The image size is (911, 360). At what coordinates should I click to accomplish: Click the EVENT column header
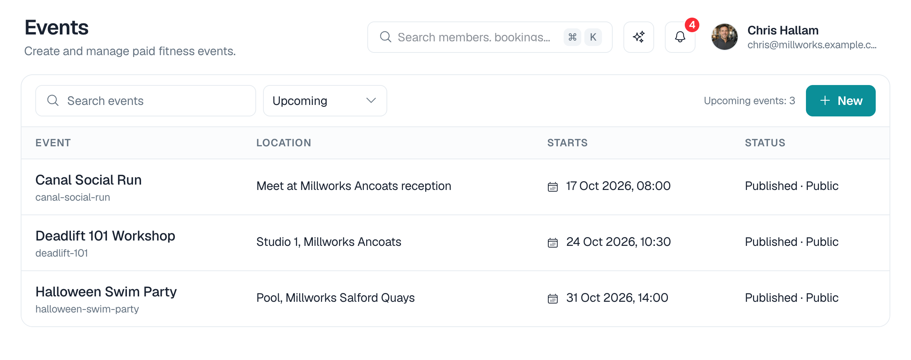click(x=53, y=143)
